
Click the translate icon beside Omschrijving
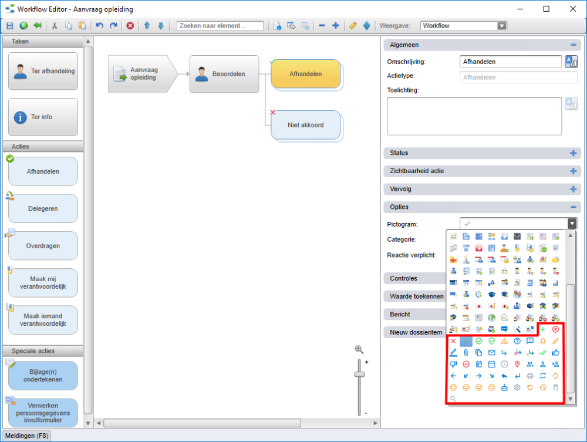coord(571,62)
